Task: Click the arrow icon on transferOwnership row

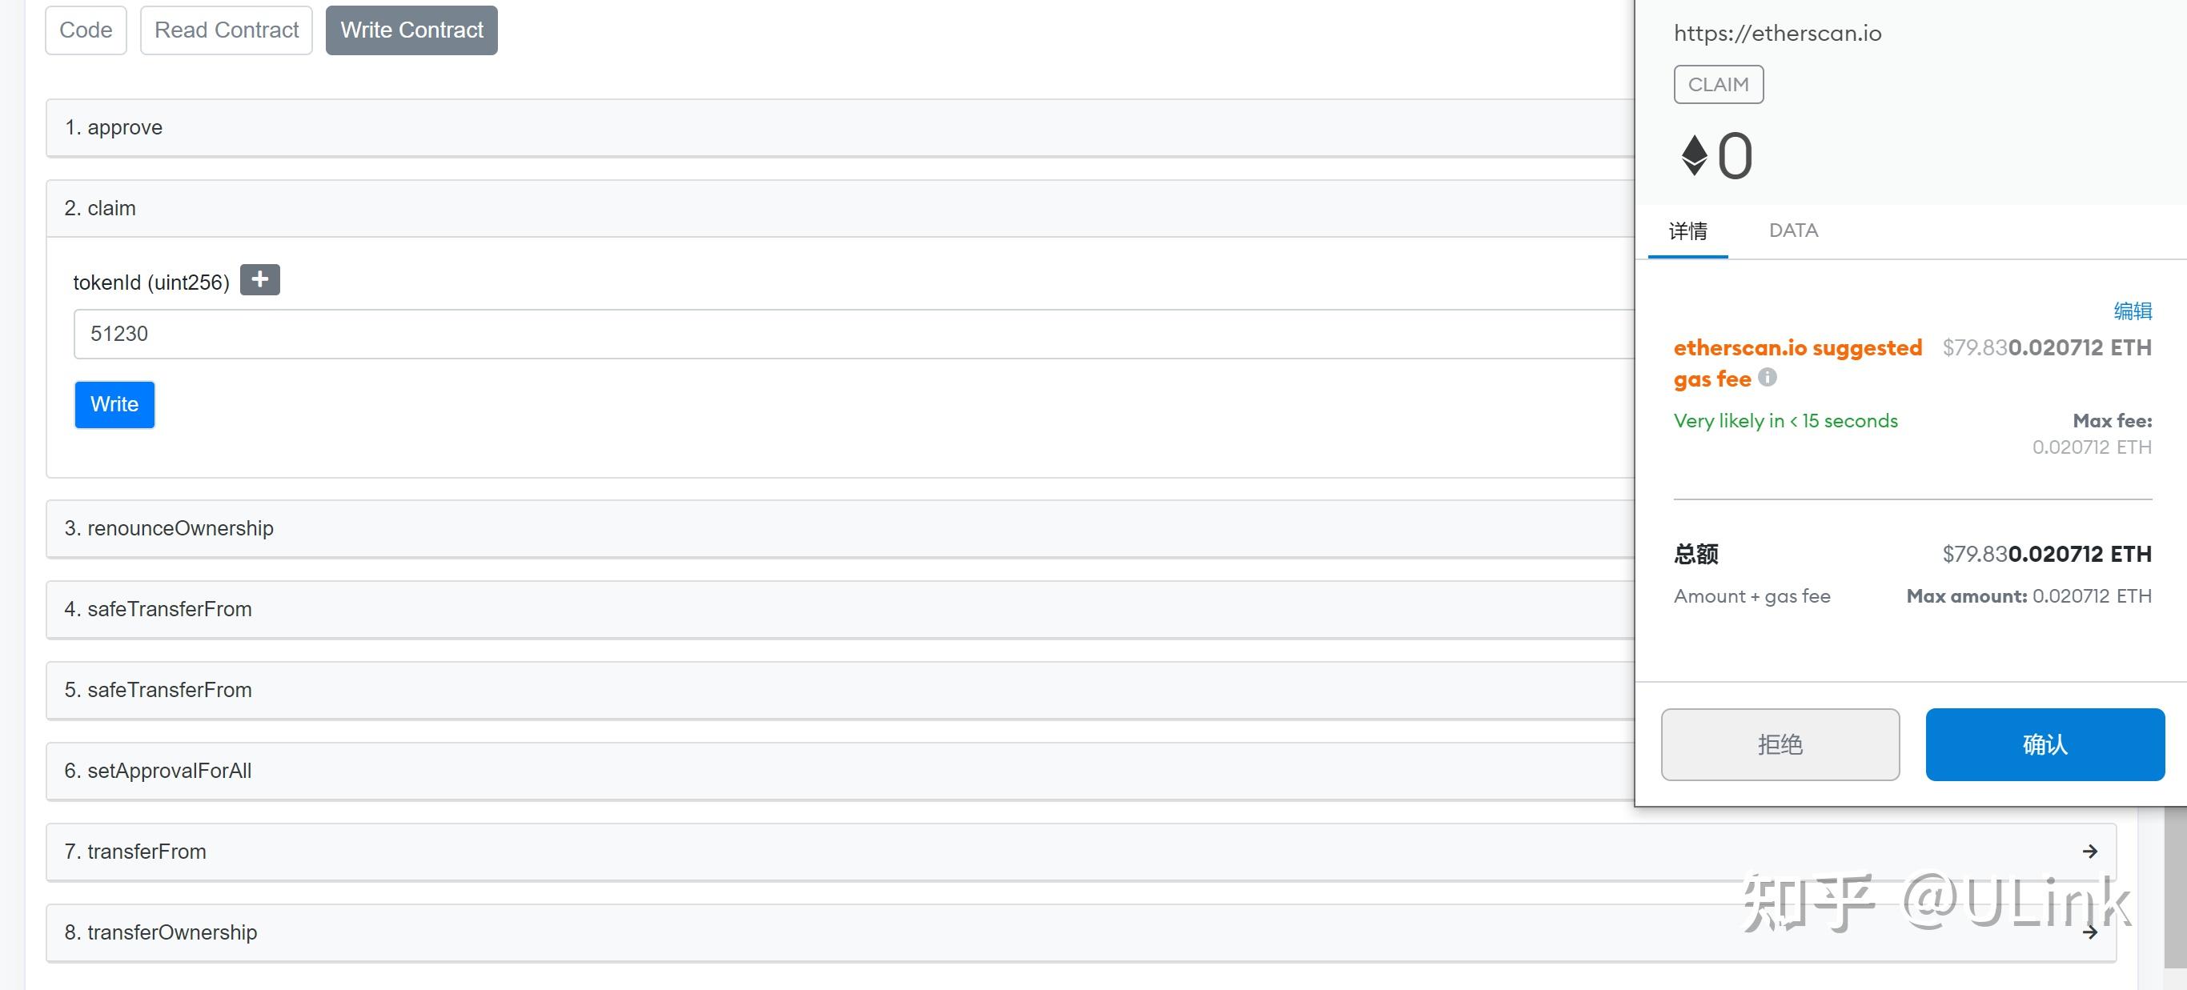Action: coord(2089,932)
